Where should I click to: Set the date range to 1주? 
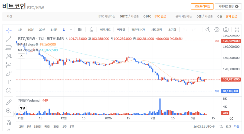(64, 127)
